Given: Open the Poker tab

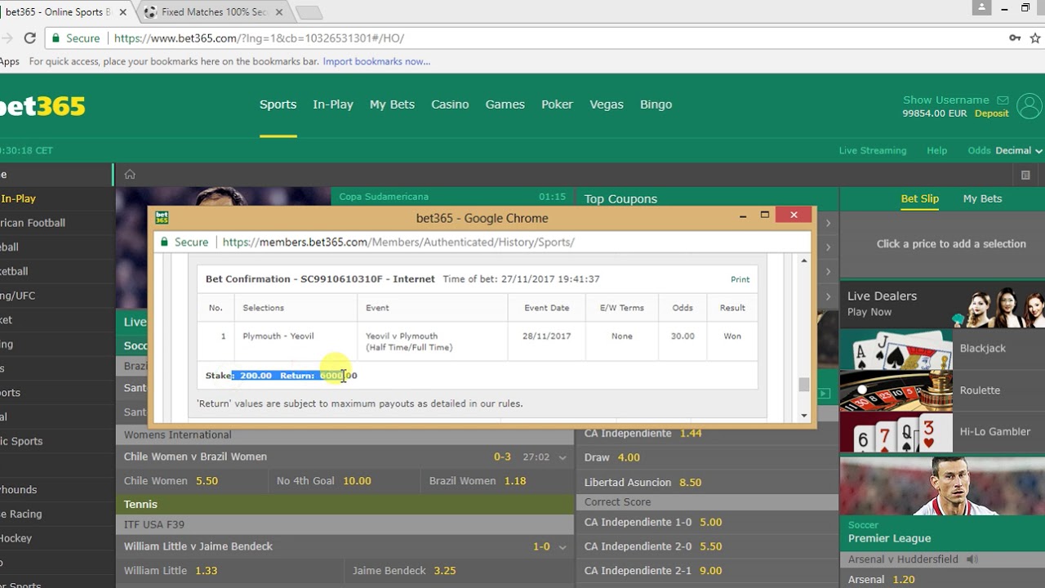Looking at the screenshot, I should click(557, 105).
